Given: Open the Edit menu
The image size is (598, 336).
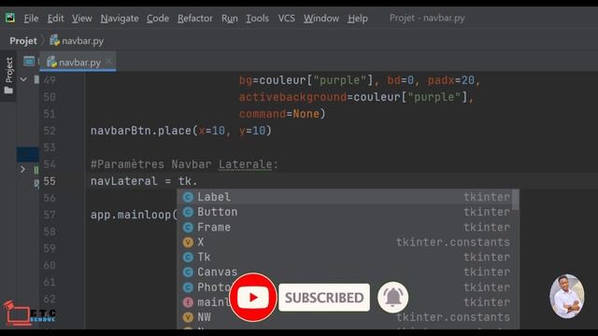Looking at the screenshot, I should 55,19.
